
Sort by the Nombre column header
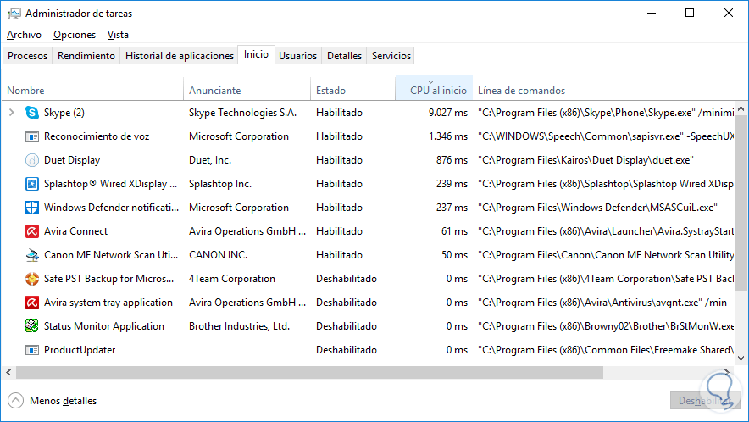pyautogui.click(x=92, y=90)
